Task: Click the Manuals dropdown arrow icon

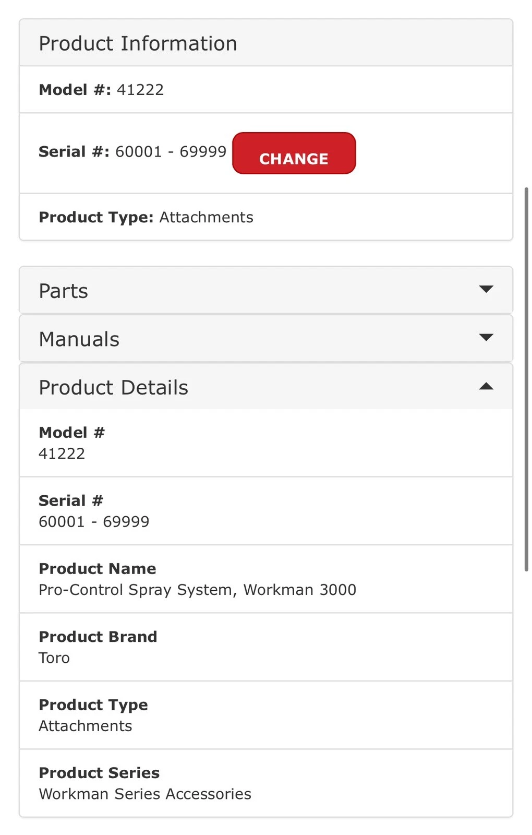Action: click(x=486, y=338)
